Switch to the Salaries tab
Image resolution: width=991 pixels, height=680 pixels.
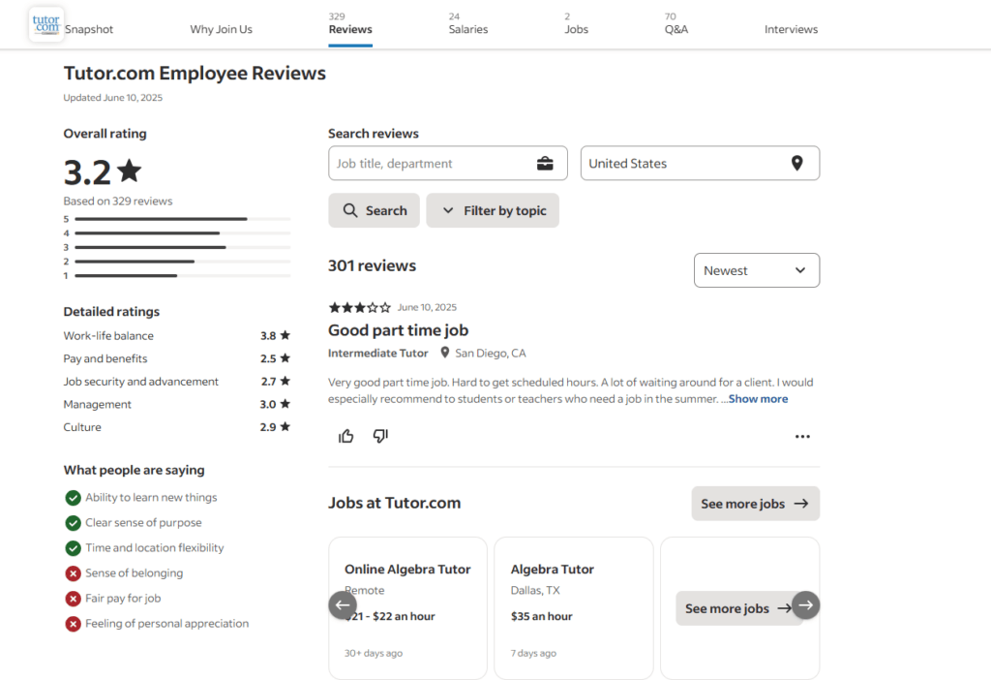[x=468, y=29]
